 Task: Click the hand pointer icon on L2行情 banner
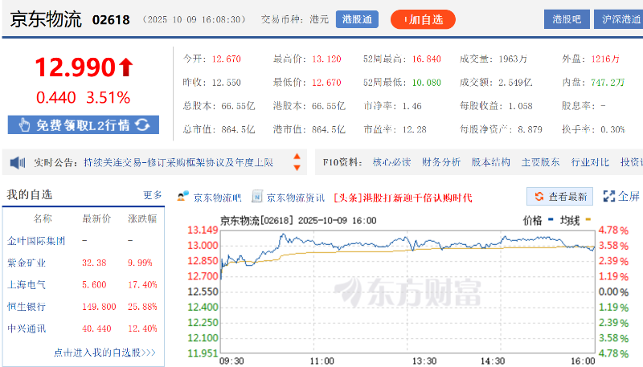click(23, 124)
